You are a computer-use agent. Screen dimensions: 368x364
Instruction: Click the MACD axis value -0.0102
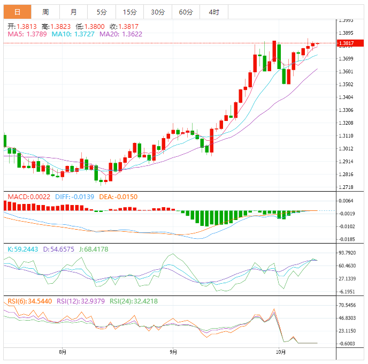click(x=347, y=226)
